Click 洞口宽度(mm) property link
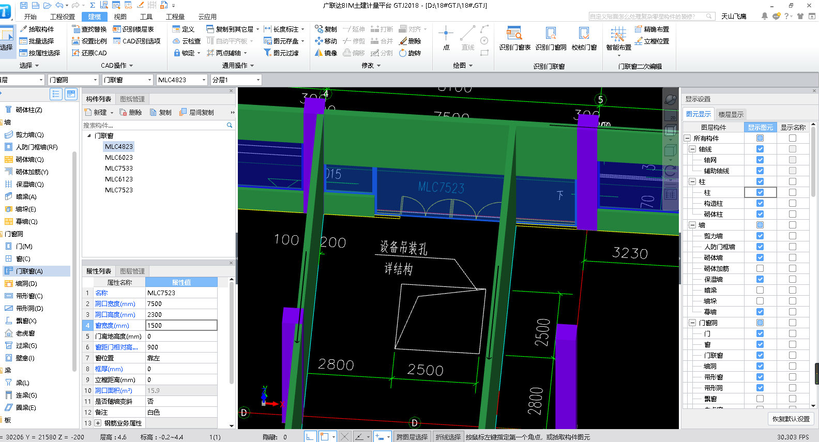Viewport: 819px width, 442px height. tap(115, 303)
